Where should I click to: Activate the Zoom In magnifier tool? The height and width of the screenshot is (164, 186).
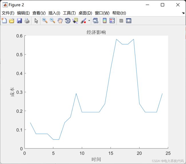pos(45,21)
